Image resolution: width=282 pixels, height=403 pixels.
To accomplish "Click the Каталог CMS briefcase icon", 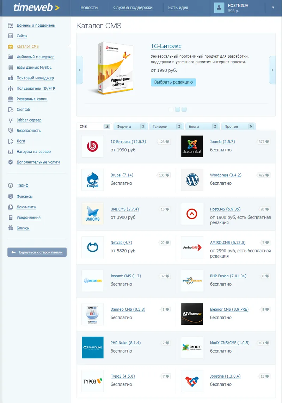I will (x=11, y=46).
